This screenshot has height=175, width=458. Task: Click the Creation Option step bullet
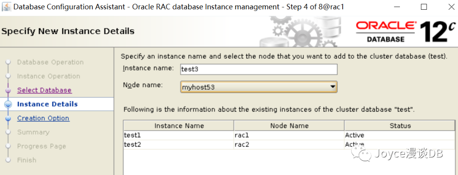pyautogui.click(x=8, y=118)
